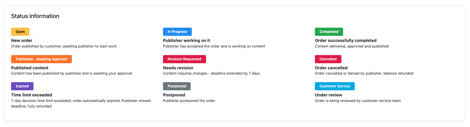Click the green Completed status badge

point(329,32)
